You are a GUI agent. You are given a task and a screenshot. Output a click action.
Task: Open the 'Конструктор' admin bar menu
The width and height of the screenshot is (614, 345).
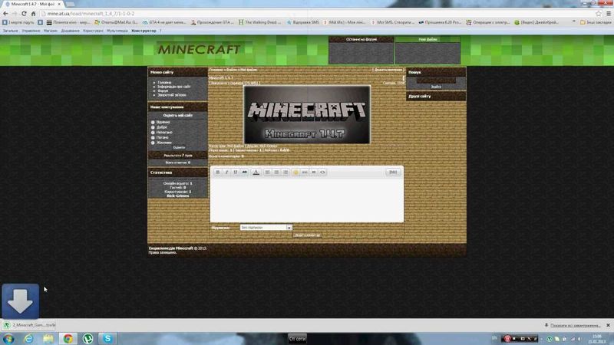[x=144, y=31]
